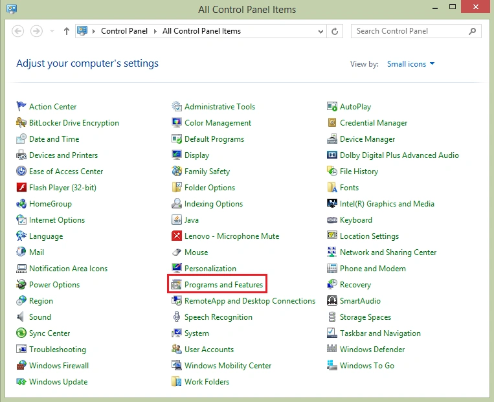Click the Search Control Panel field
494x402 pixels.
pyautogui.click(x=416, y=31)
